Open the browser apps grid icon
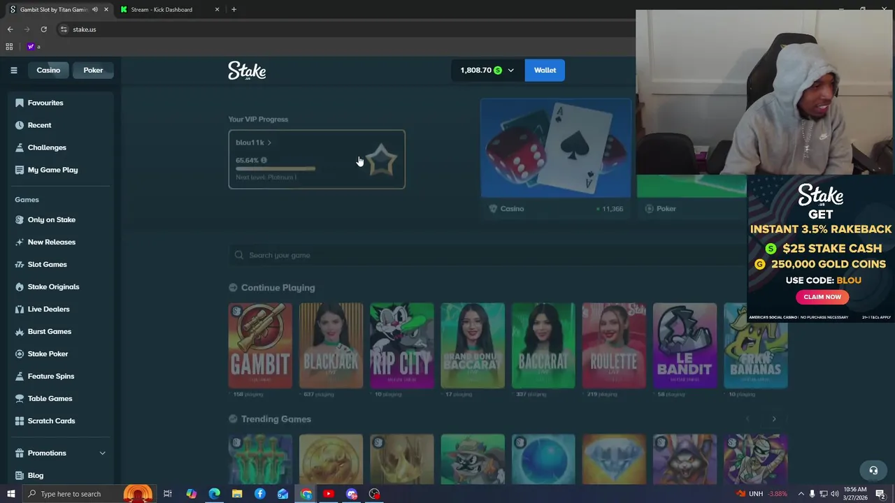The height and width of the screenshot is (503, 895). (9, 47)
